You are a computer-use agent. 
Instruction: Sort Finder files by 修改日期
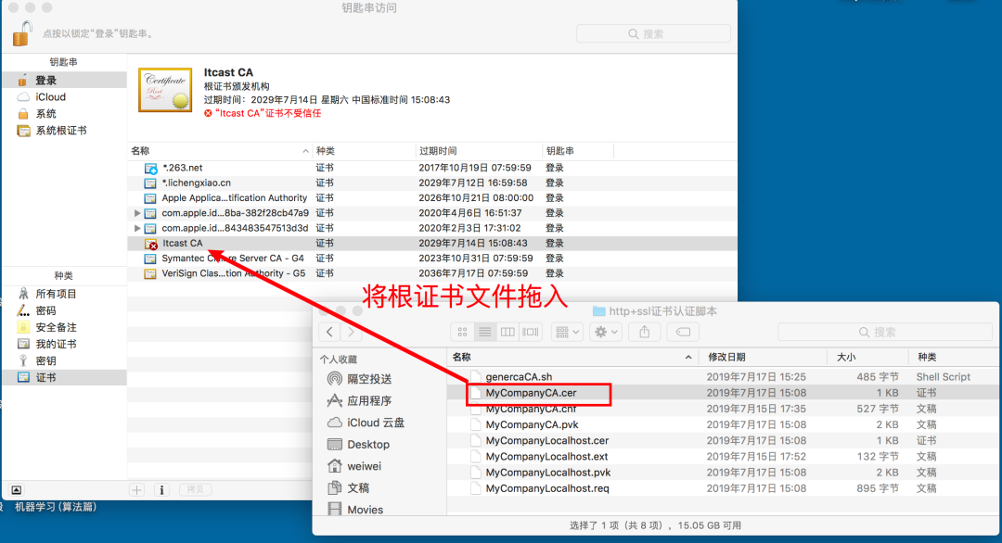coord(763,357)
